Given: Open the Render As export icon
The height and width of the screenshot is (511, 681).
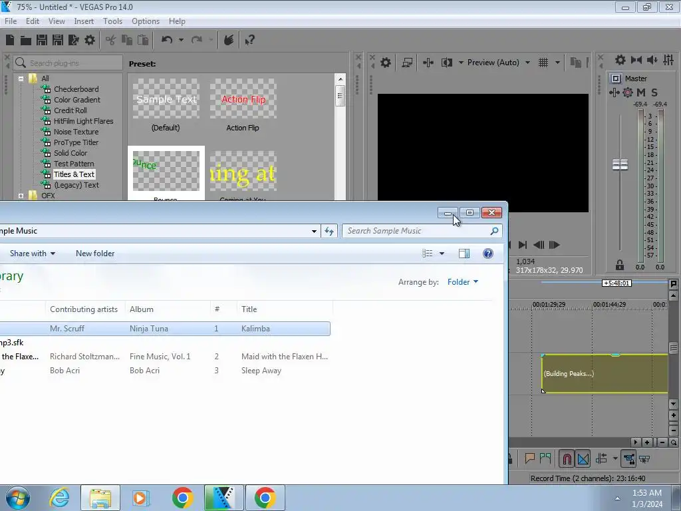Looking at the screenshot, I should 73,40.
